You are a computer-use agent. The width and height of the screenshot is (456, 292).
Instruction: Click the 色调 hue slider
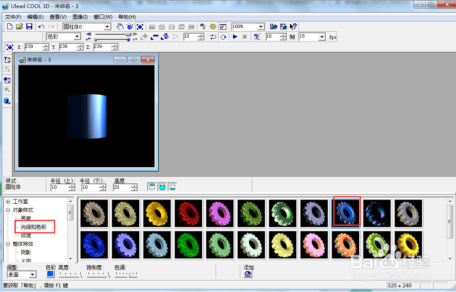click(x=126, y=274)
